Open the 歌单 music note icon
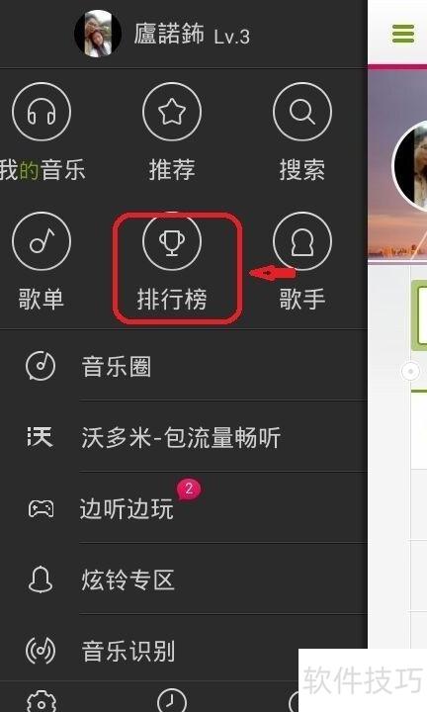 coord(42,241)
